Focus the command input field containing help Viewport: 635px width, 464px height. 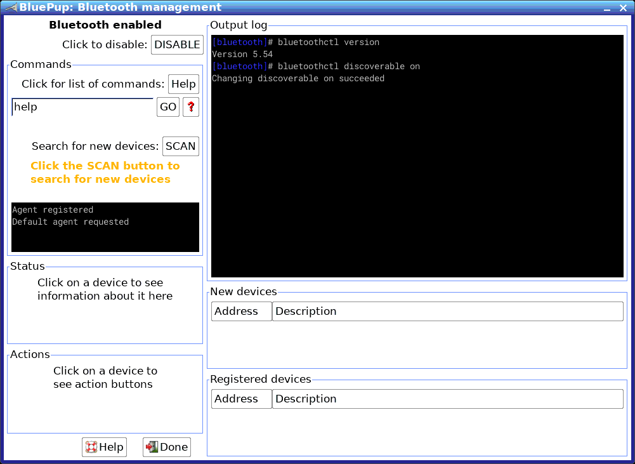point(82,107)
